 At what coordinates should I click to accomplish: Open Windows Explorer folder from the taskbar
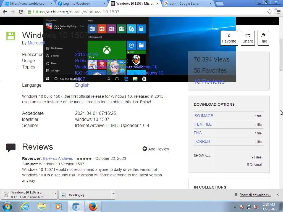(42, 206)
